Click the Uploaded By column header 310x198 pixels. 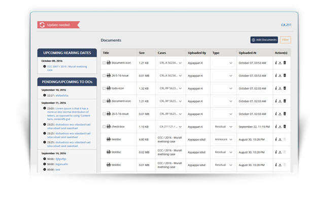pos(197,53)
